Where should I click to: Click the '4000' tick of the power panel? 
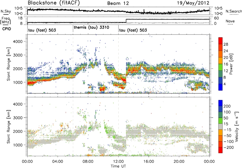coord(18,42)
